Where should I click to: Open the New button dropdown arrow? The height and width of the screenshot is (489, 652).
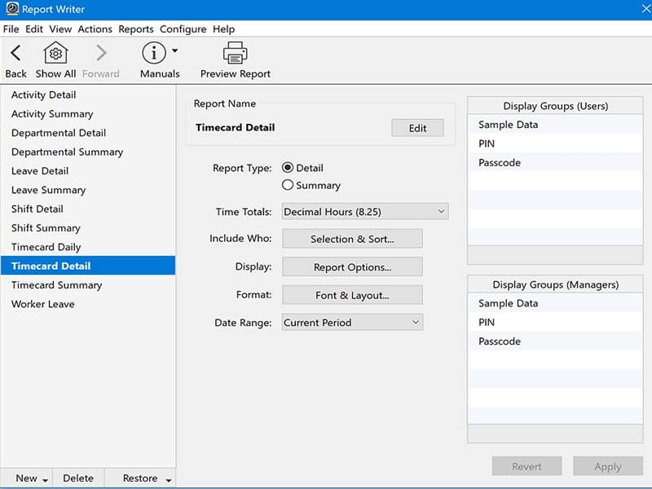45,479
